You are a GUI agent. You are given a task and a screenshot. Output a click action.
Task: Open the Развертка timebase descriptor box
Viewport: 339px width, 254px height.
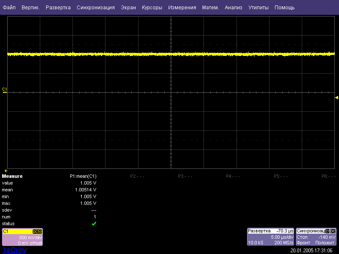[270, 237]
